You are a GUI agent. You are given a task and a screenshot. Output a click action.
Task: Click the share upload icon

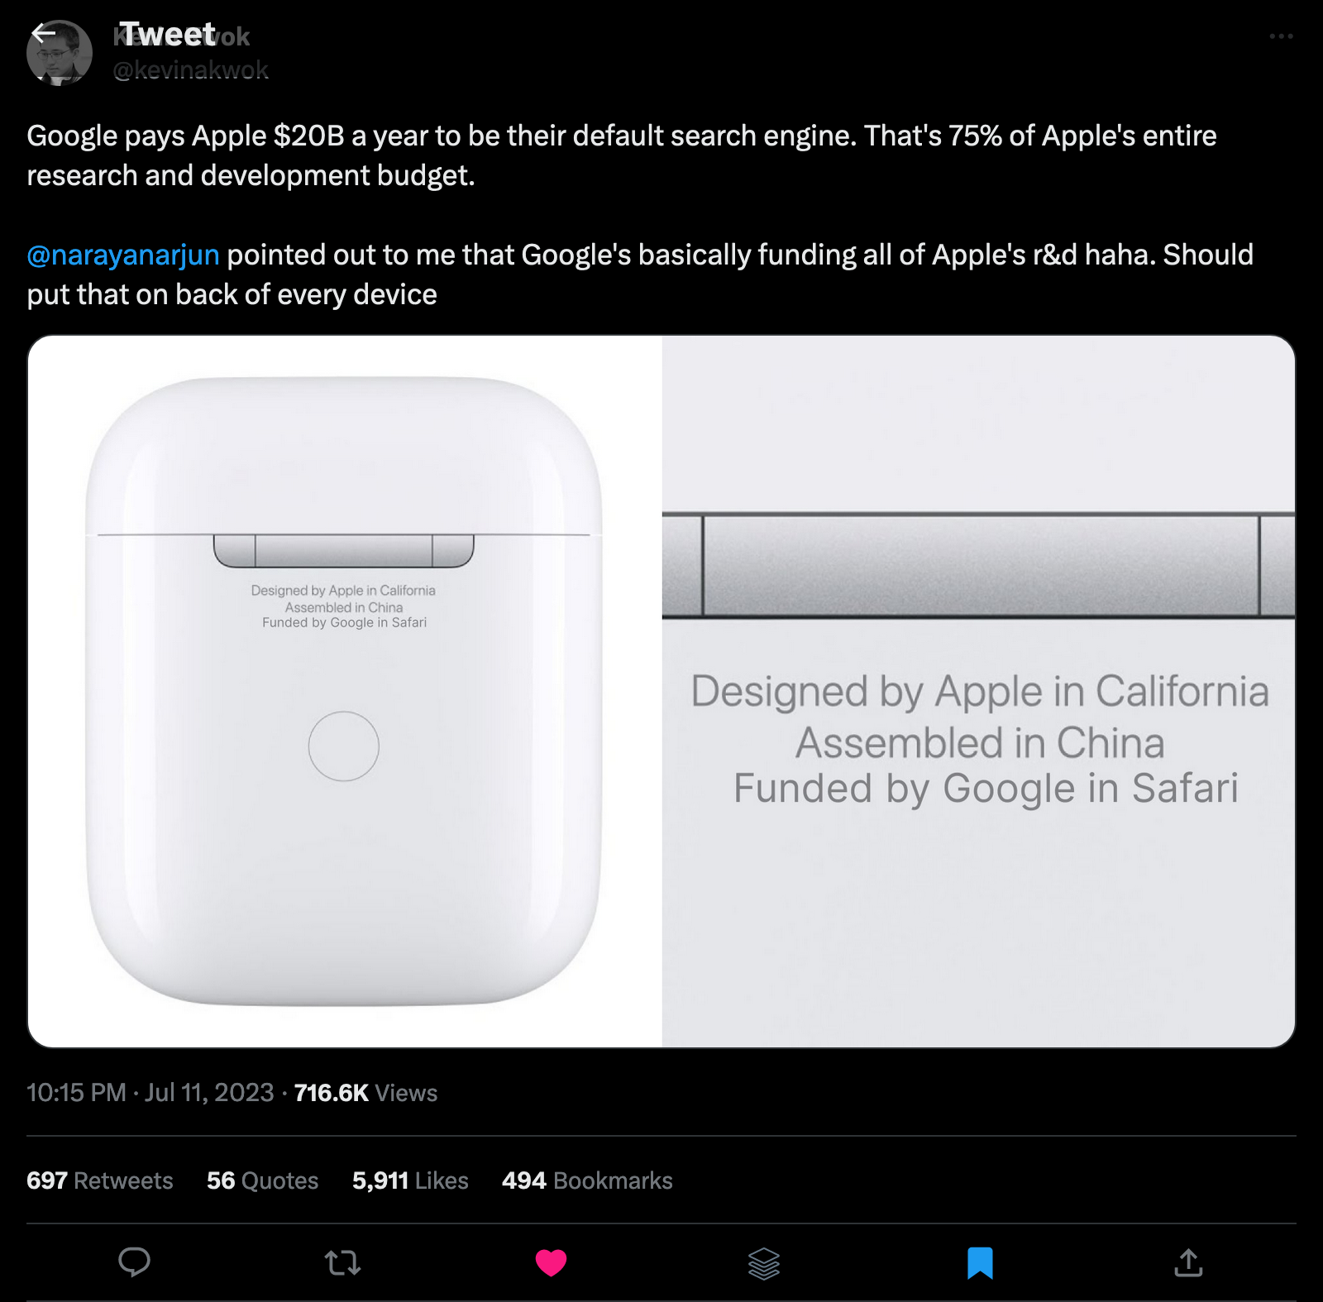(x=1188, y=1262)
